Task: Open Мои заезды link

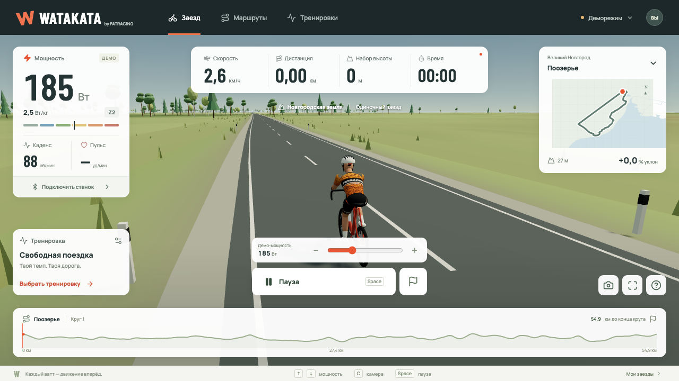Action: (643, 374)
